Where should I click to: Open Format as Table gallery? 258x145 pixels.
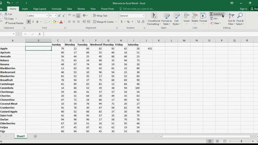166,19
